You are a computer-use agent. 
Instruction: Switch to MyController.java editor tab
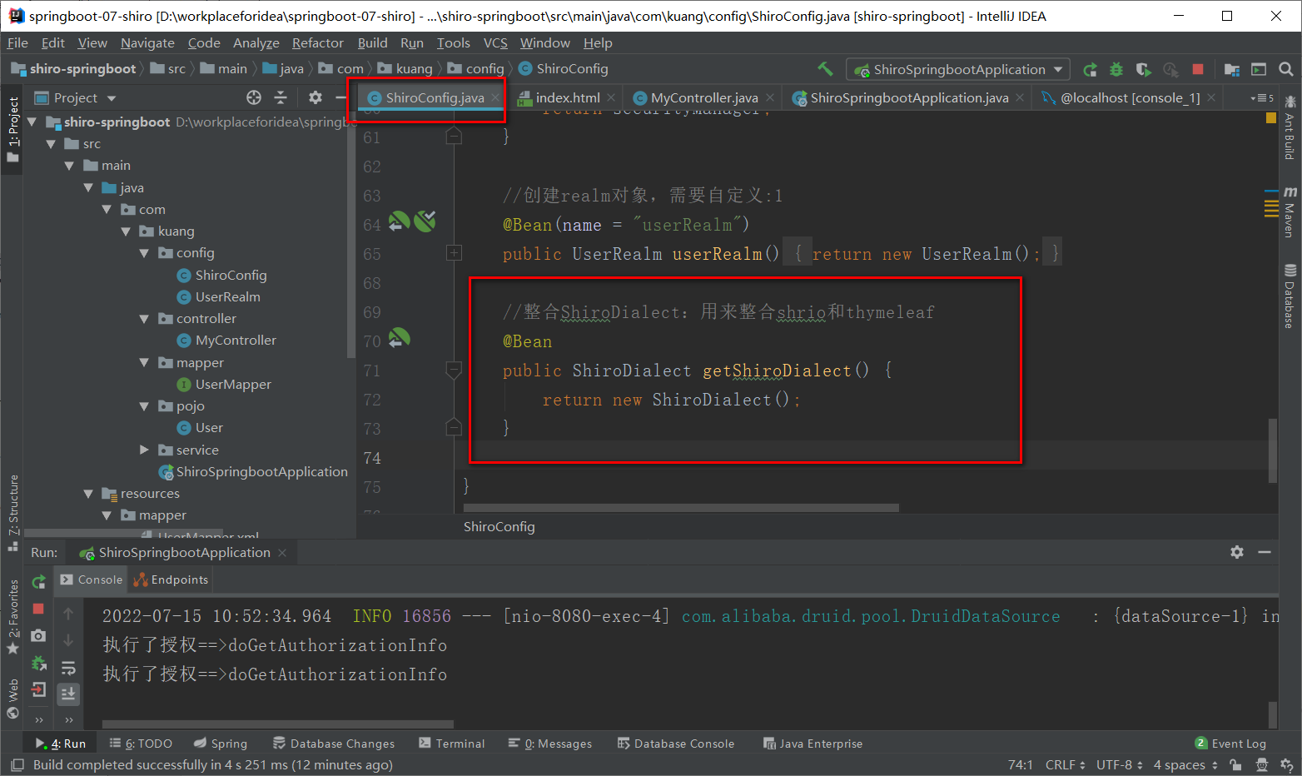tap(703, 98)
